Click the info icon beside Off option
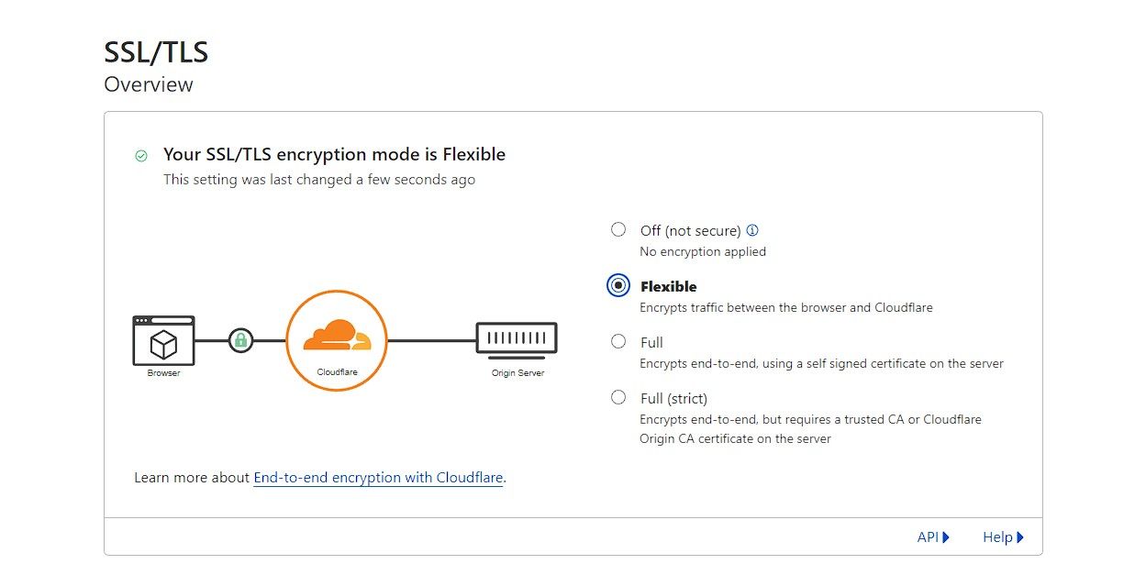 (x=753, y=231)
